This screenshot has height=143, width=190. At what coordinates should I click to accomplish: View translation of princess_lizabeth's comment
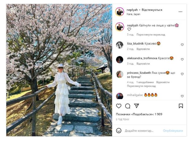coord(141,86)
